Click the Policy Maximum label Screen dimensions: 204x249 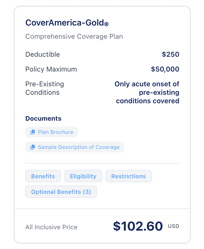point(51,69)
